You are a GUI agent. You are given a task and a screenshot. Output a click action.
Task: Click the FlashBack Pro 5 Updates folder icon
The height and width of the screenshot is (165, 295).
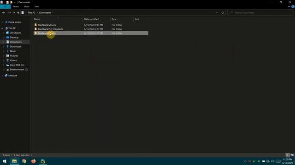[x=35, y=29]
